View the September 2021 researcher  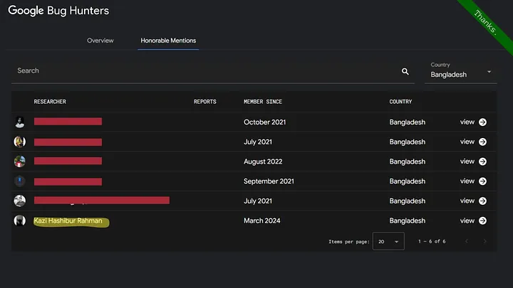click(x=467, y=181)
